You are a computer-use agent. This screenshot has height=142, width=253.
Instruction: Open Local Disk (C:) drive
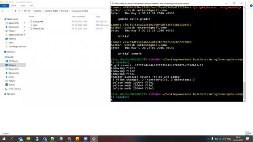click(x=15, y=89)
